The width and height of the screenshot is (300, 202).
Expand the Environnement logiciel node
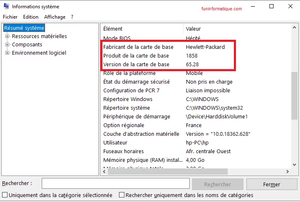point(7,53)
